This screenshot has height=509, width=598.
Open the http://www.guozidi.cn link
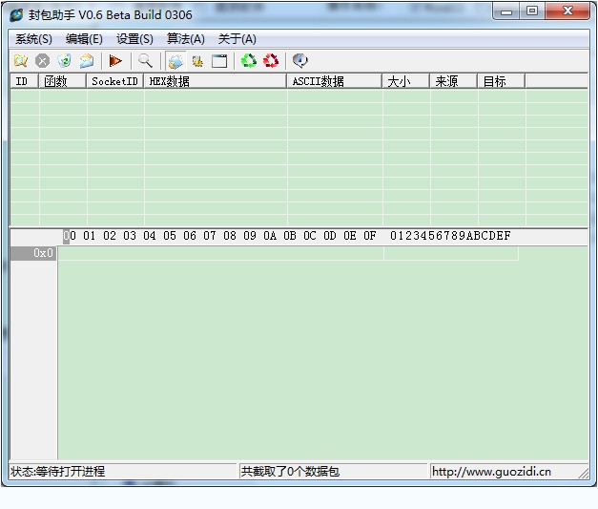[491, 472]
